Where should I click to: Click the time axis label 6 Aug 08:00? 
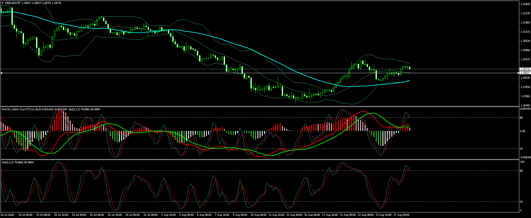tap(204, 215)
